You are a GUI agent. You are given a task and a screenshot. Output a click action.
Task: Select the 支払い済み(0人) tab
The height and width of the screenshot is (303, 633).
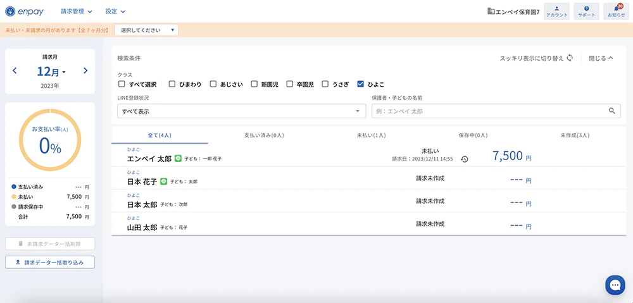265,135
